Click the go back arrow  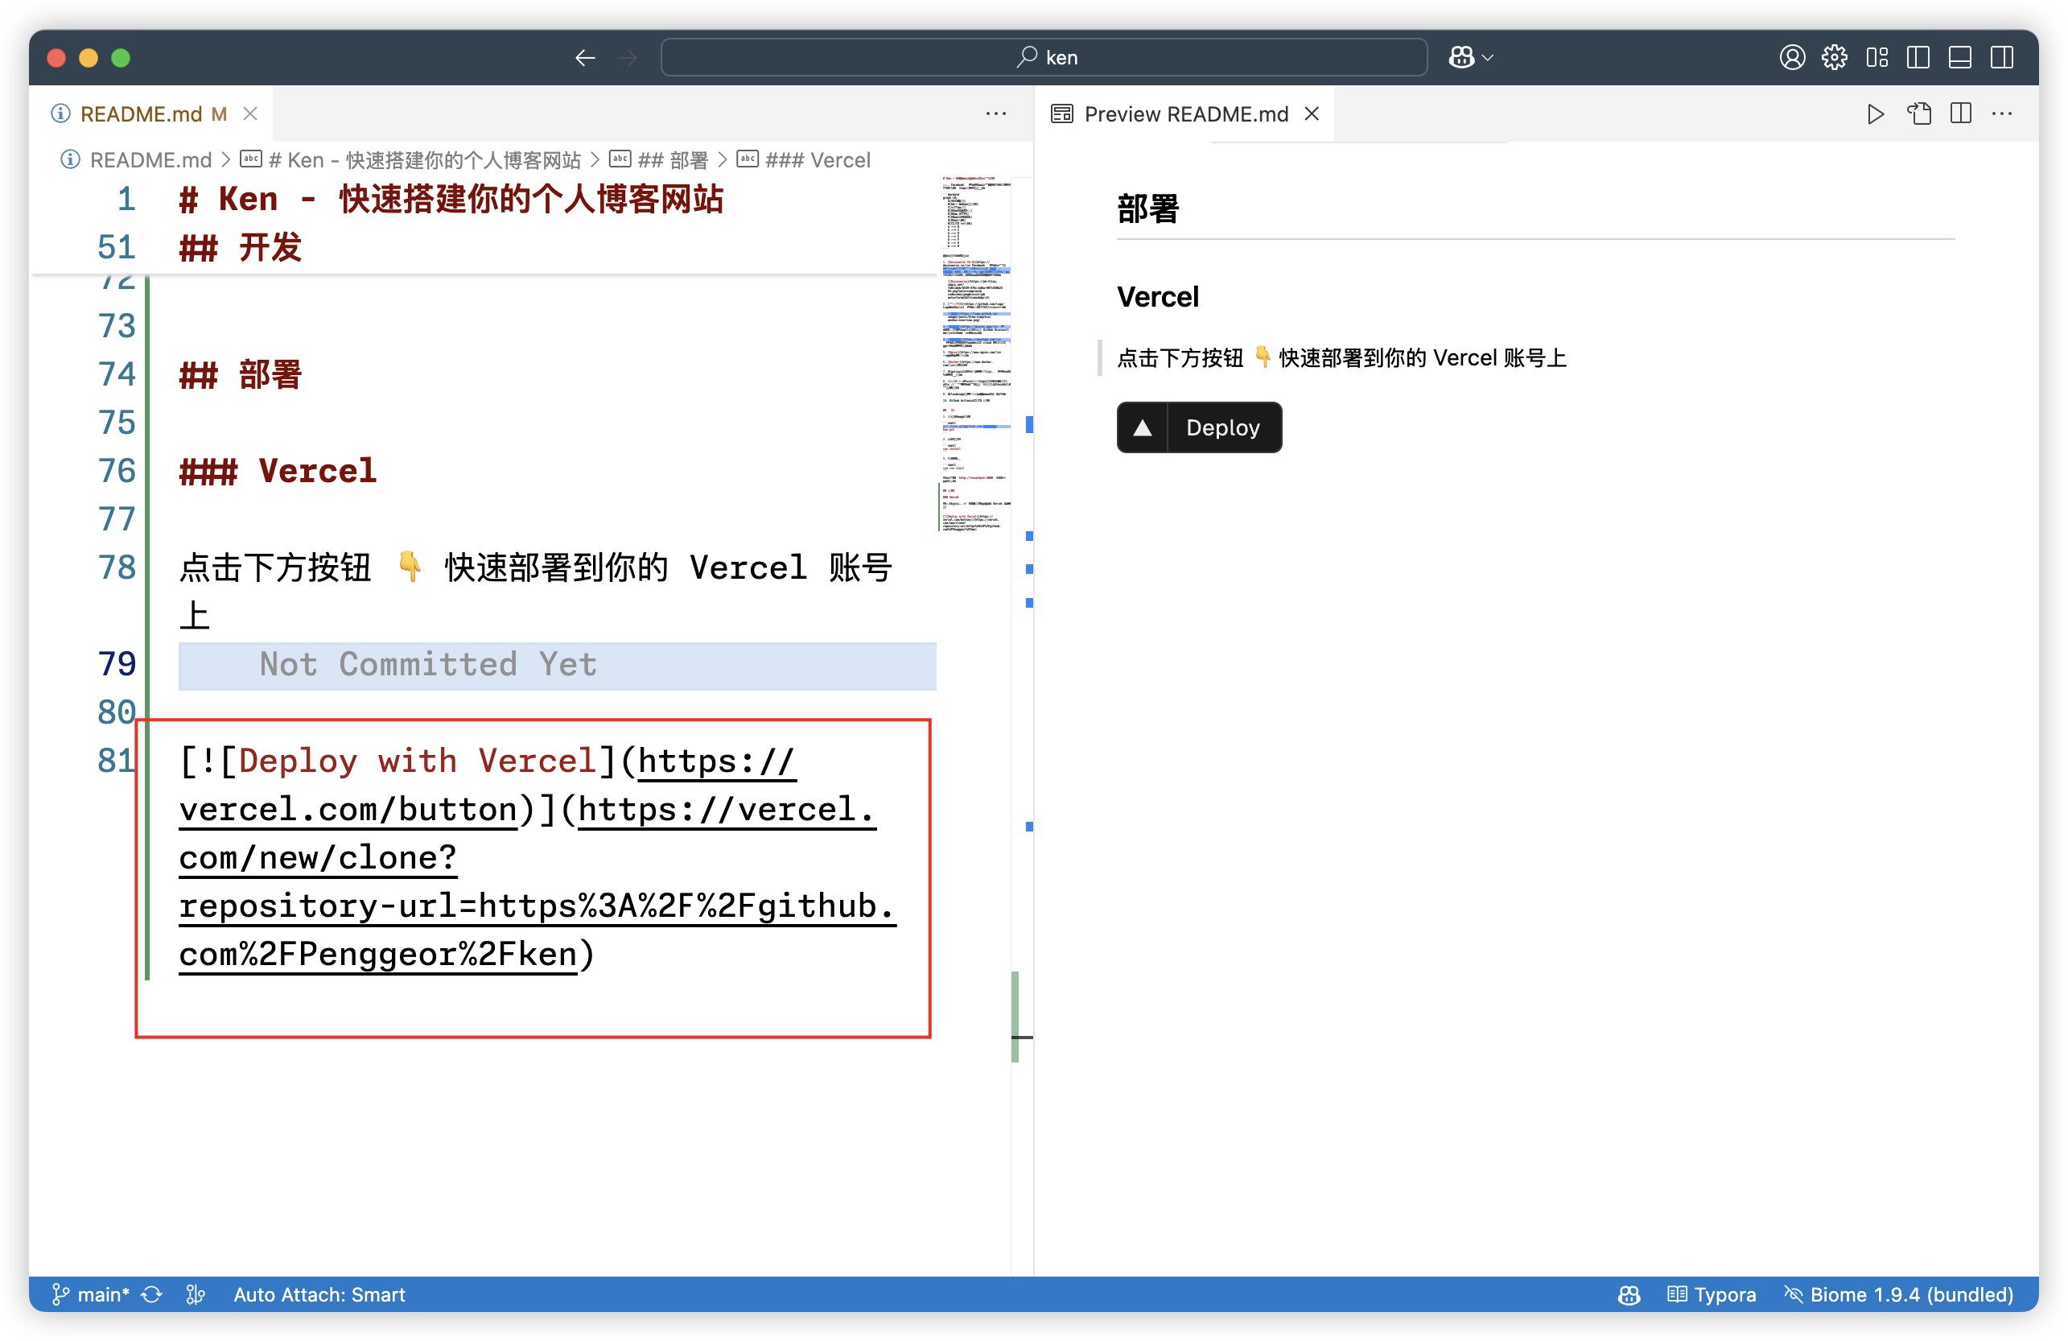point(585,57)
